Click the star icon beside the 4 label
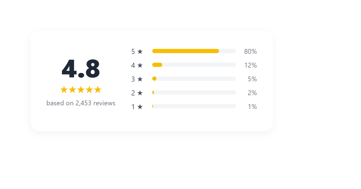 click(140, 65)
